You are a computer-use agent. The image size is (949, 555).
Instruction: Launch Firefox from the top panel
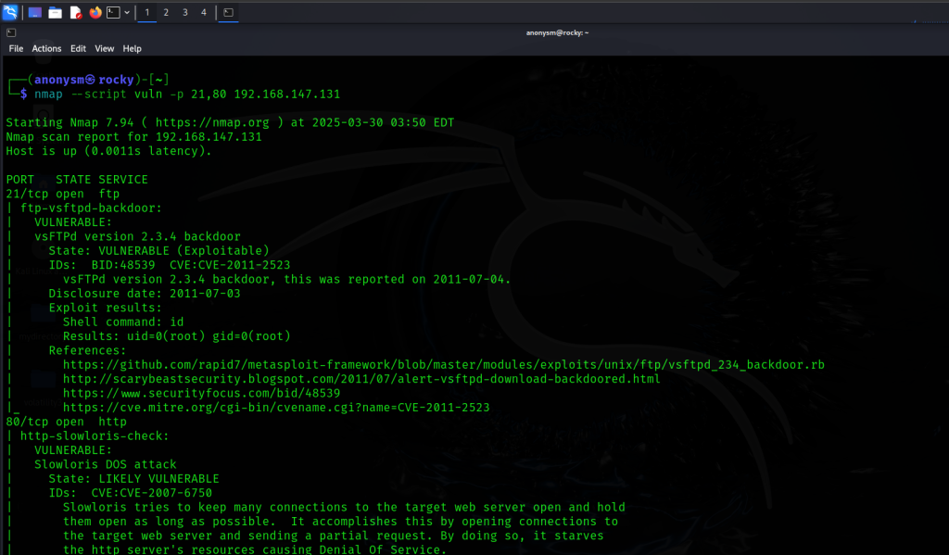click(x=95, y=12)
